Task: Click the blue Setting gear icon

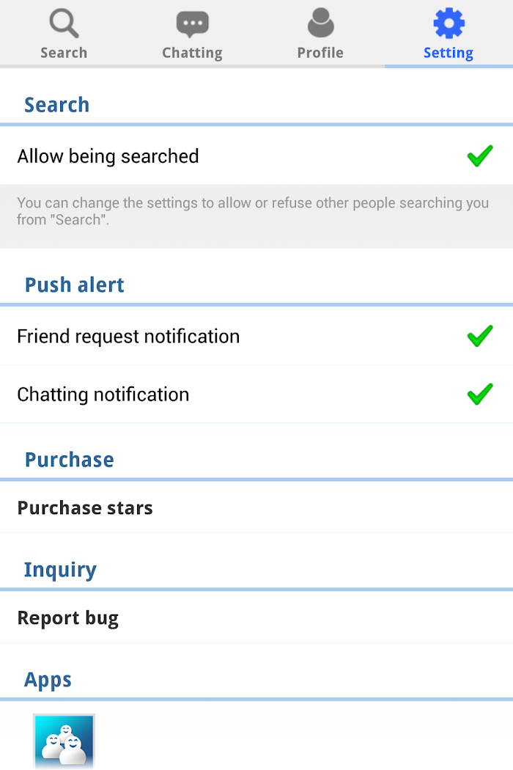Action: point(449,23)
